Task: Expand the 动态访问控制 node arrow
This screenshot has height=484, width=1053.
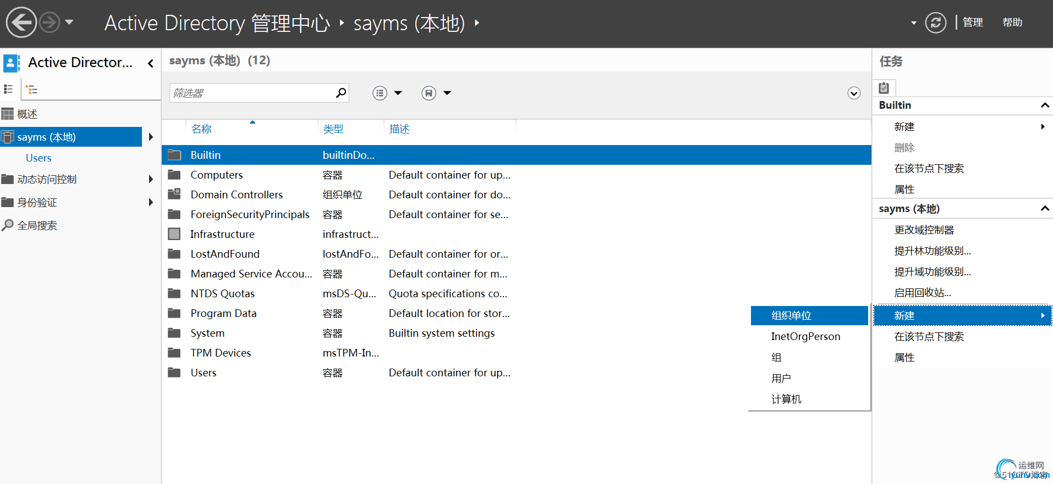Action: [151, 179]
